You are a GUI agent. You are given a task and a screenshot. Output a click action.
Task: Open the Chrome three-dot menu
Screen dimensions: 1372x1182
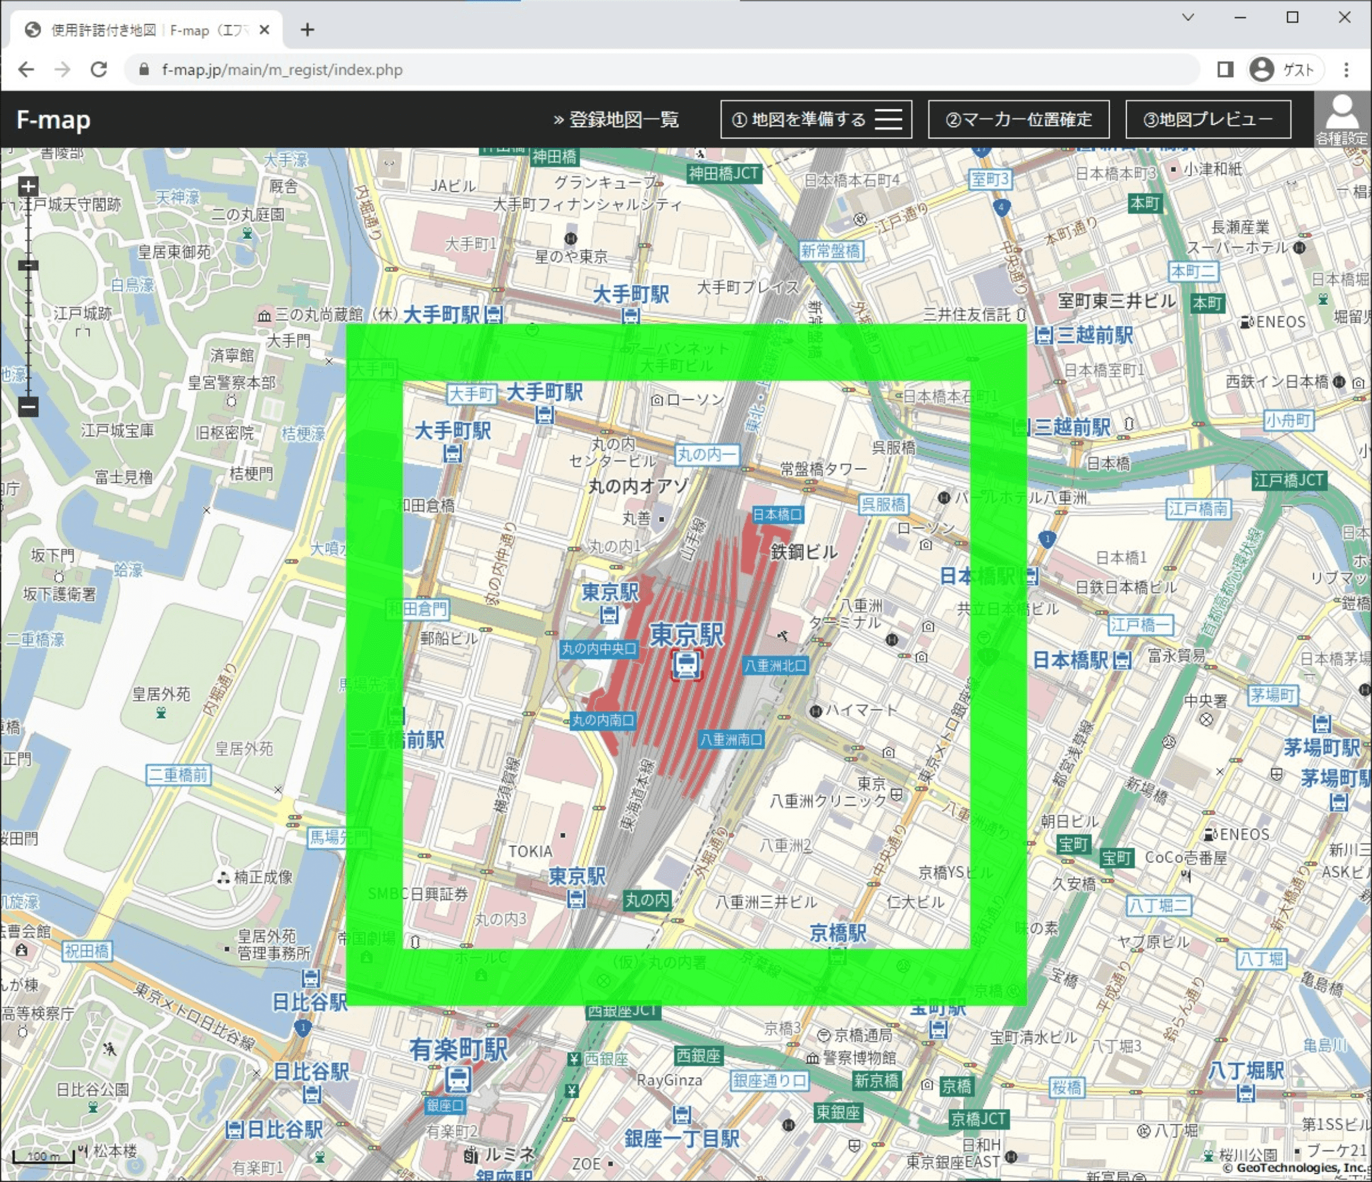click(1346, 69)
